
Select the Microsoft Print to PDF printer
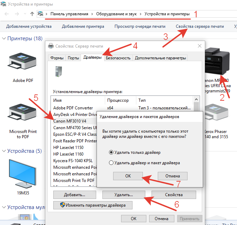coord(23,112)
